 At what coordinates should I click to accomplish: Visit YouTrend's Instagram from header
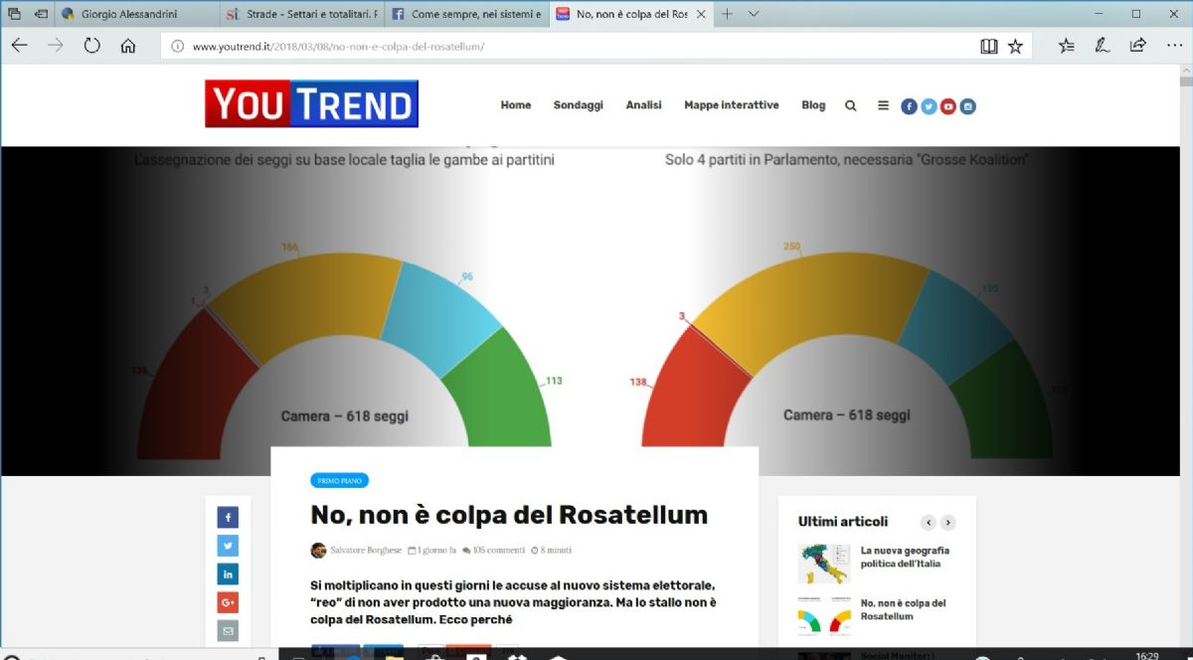point(967,106)
